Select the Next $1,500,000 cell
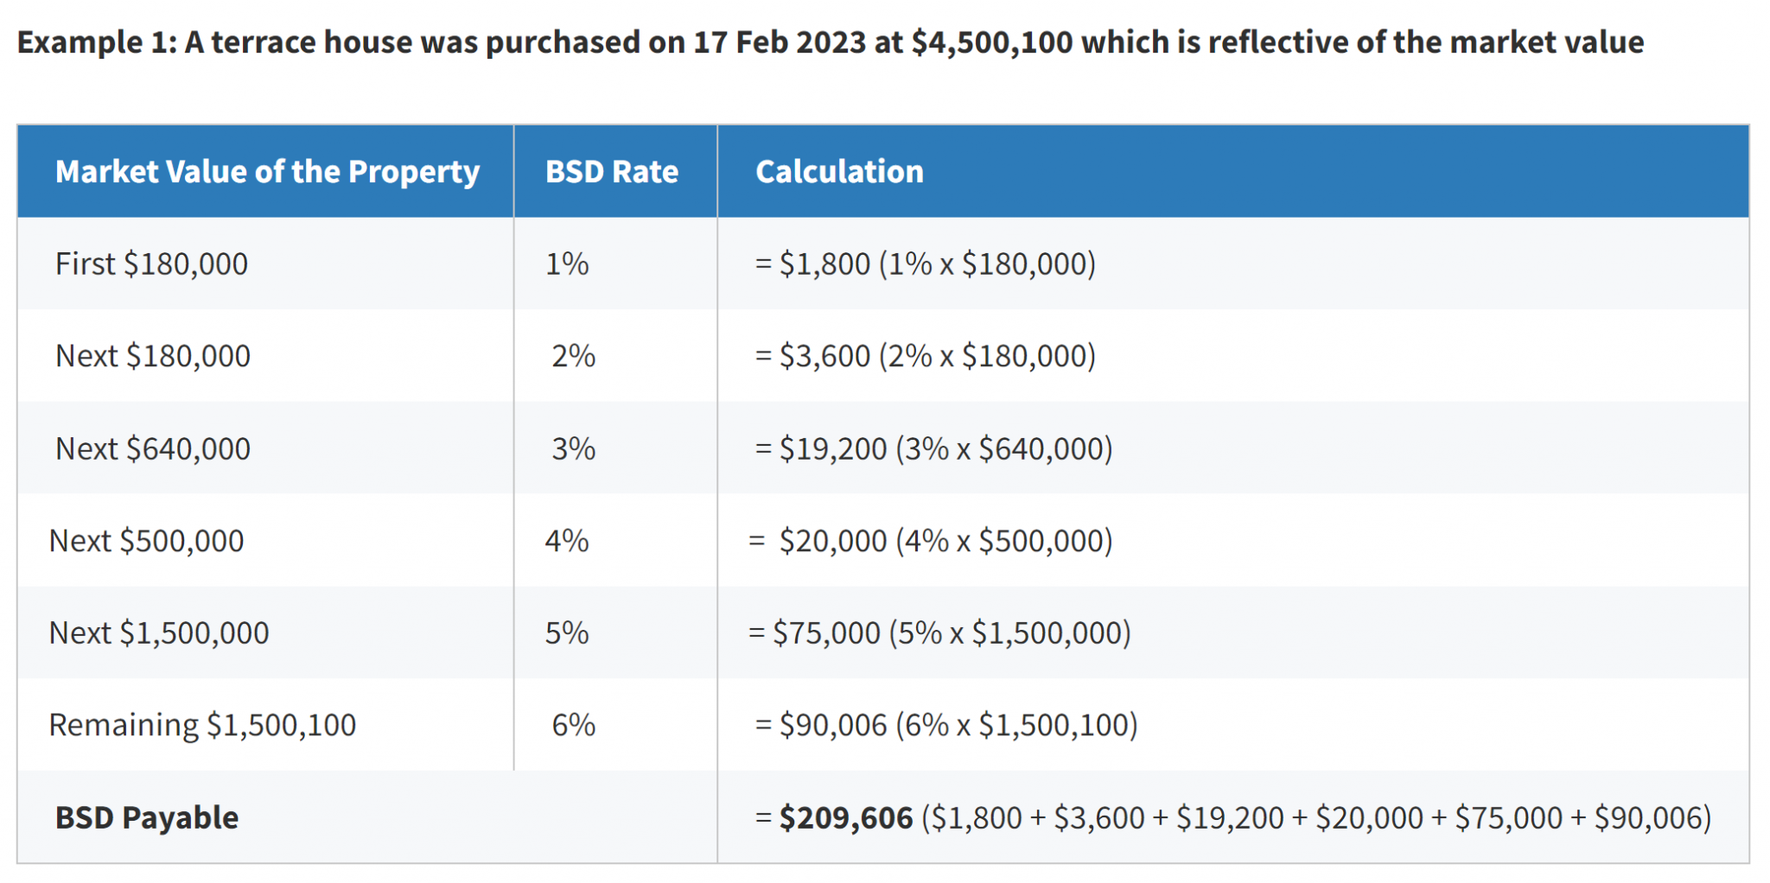 coord(159,633)
